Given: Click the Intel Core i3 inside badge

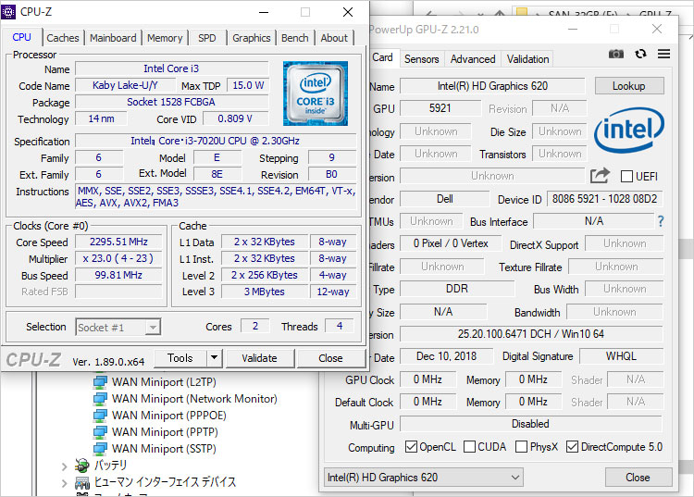Looking at the screenshot, I should (x=316, y=93).
